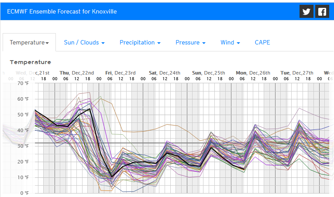The width and height of the screenshot is (334, 197).
Task: Open the Temperature tab
Action: pyautogui.click(x=29, y=43)
